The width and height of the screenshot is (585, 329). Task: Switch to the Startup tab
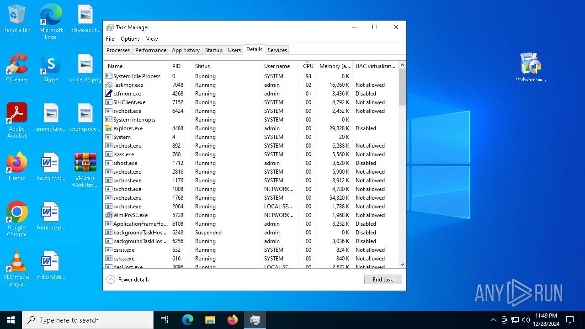(x=214, y=50)
